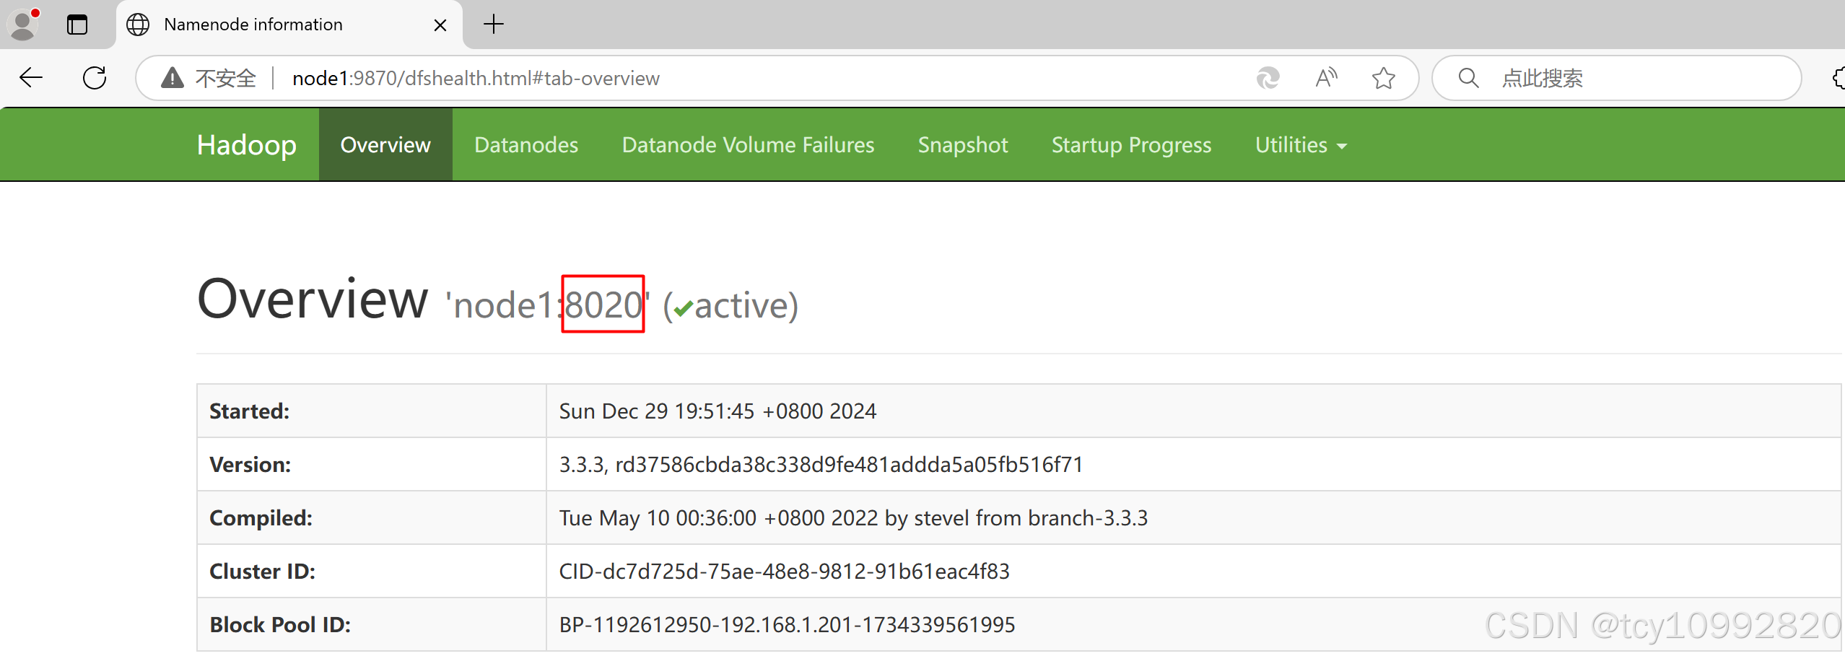The image size is (1845, 656).
Task: Reload the page with refresh icon
Action: tap(95, 77)
